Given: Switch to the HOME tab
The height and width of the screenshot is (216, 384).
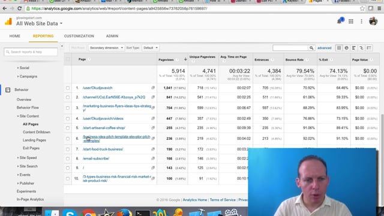Looking at the screenshot, I should [14, 36].
